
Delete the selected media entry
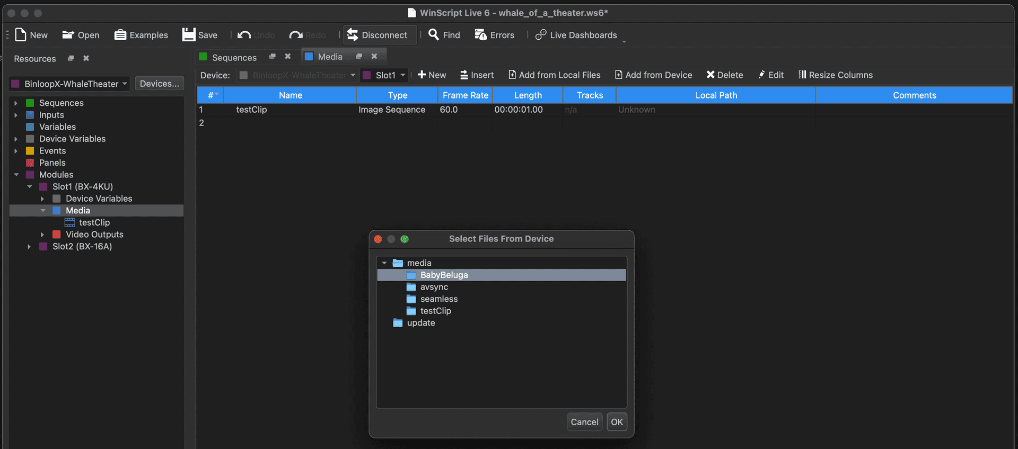pos(724,75)
